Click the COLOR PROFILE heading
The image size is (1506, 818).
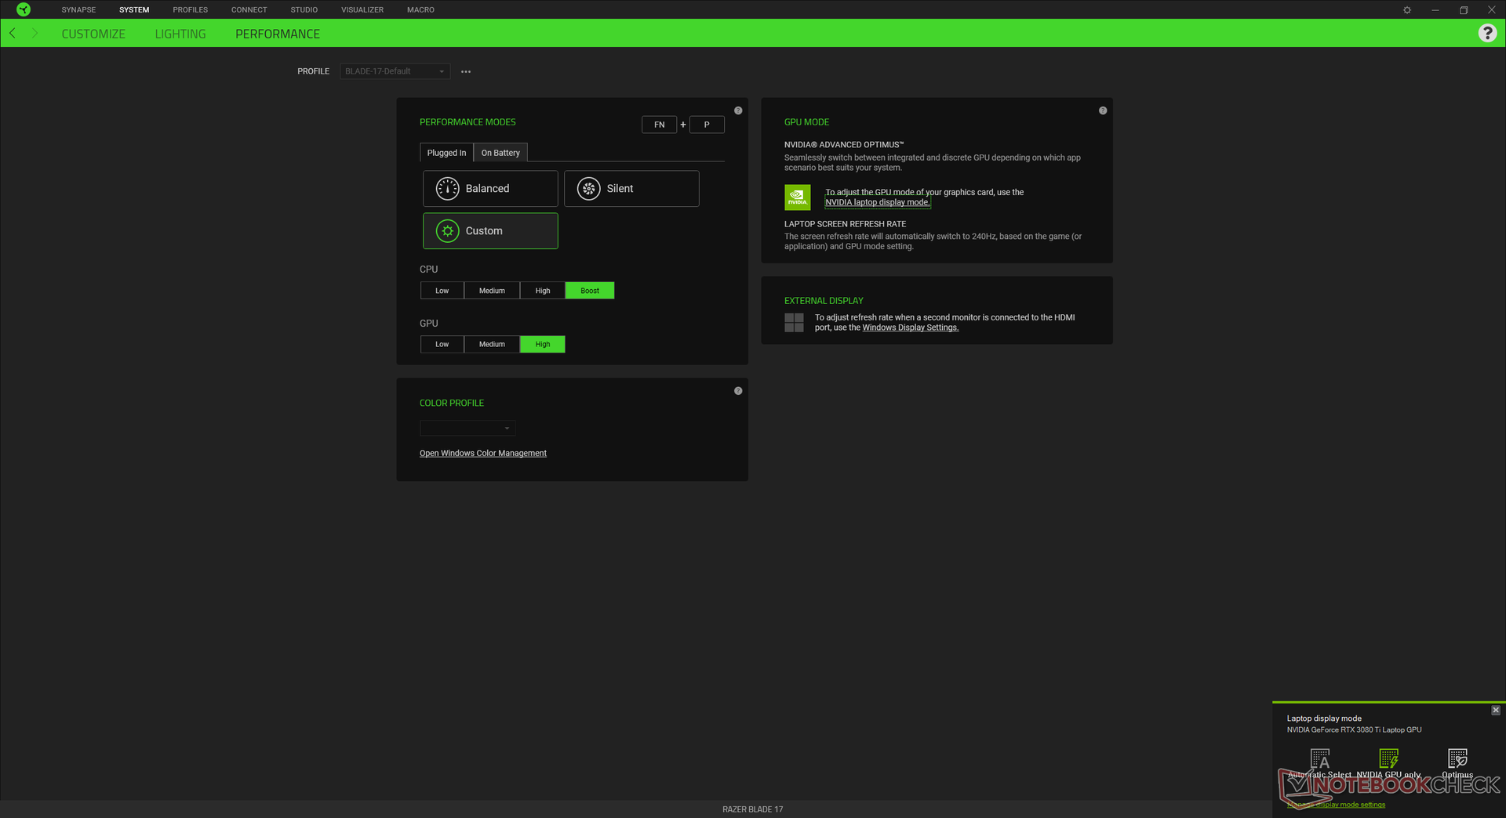[x=452, y=403]
